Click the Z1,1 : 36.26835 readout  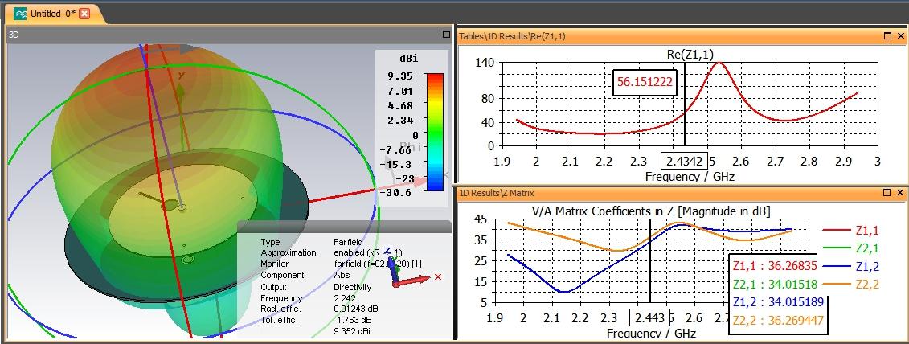775,266
